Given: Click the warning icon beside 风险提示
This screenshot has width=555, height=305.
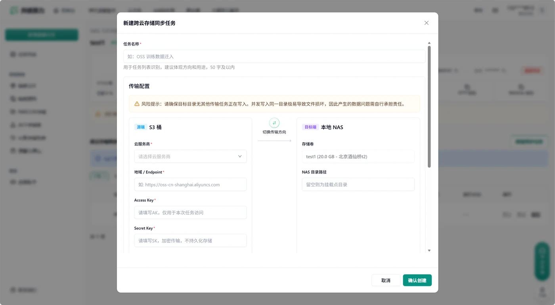Looking at the screenshot, I should coord(137,104).
